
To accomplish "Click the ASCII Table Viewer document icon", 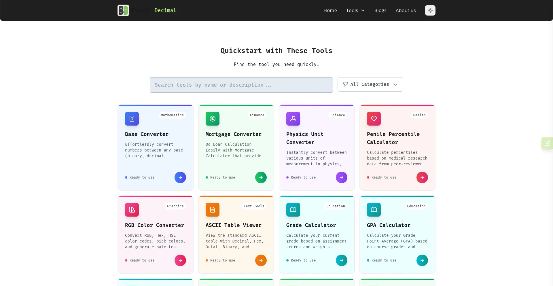I will [213, 210].
